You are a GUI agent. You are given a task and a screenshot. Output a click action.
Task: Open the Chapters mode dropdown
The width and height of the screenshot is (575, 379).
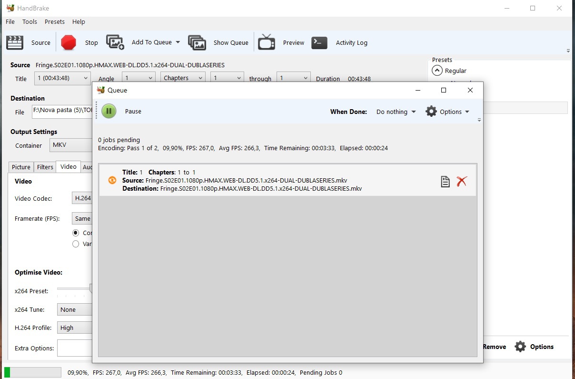[183, 78]
